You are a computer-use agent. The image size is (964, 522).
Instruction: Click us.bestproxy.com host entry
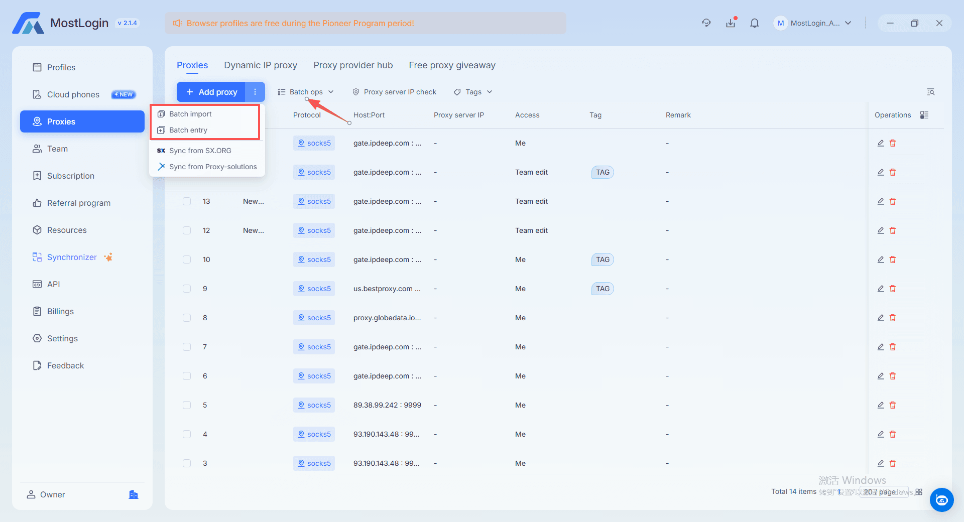(x=387, y=289)
